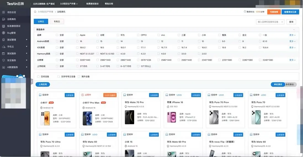The height and width of the screenshot is (157, 303).
Task: Check the Apple brand filter
Action: pyautogui.click(x=77, y=35)
